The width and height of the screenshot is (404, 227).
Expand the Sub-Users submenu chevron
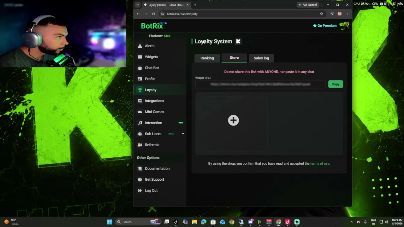(182, 134)
